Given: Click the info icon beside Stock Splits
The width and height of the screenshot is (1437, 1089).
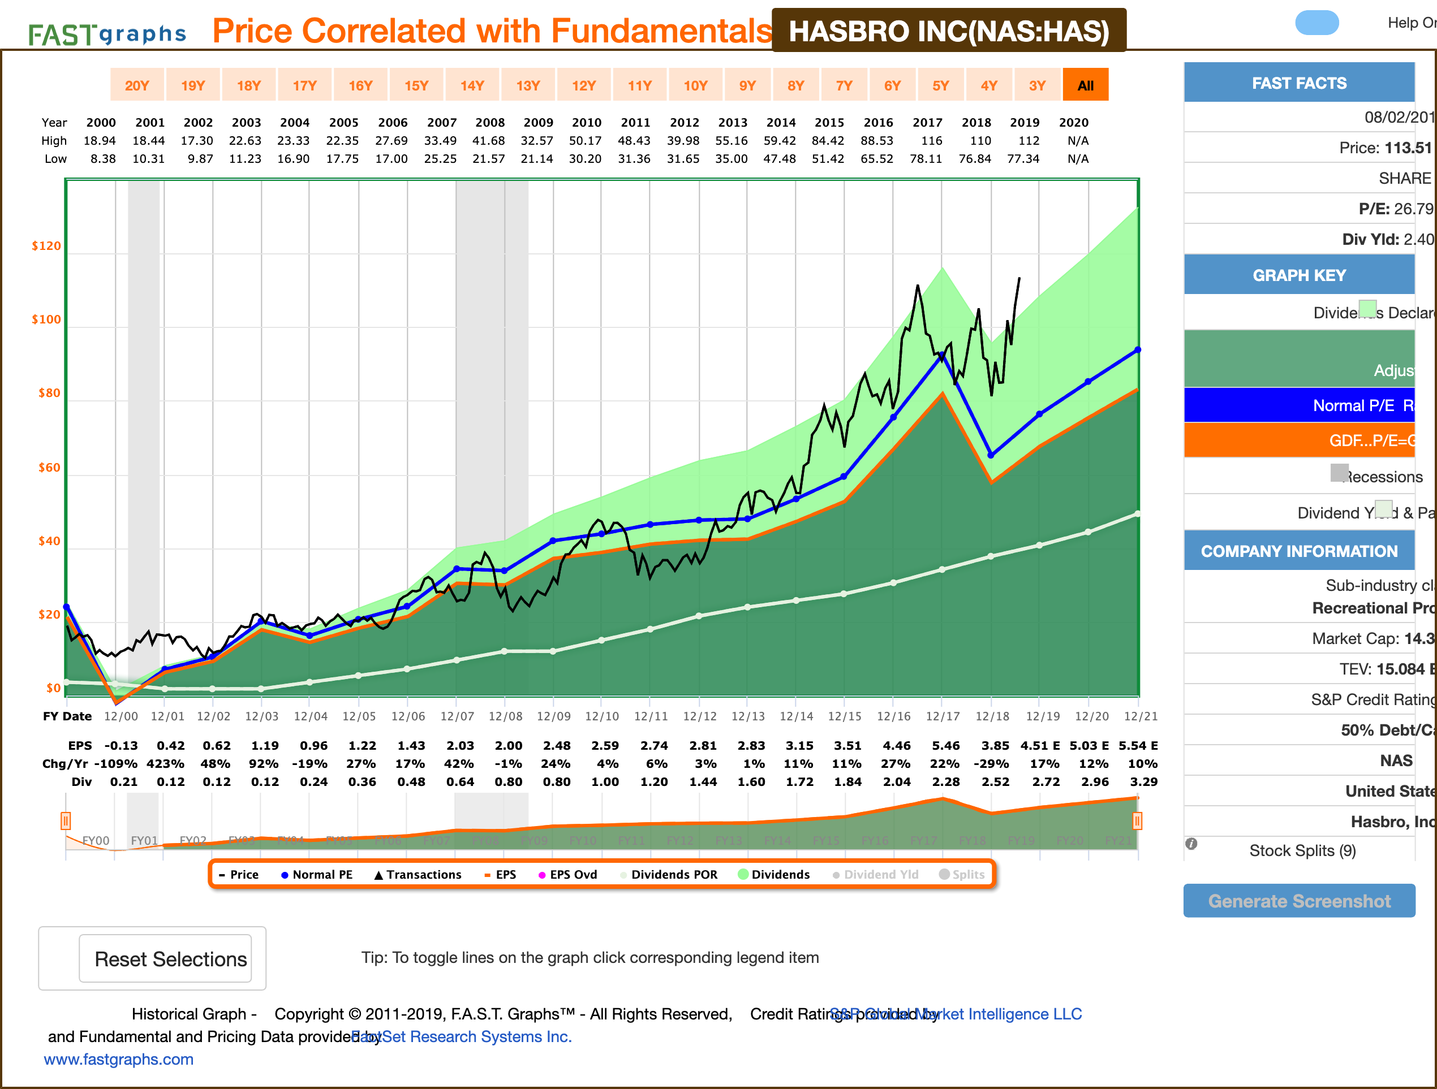Looking at the screenshot, I should (1191, 845).
